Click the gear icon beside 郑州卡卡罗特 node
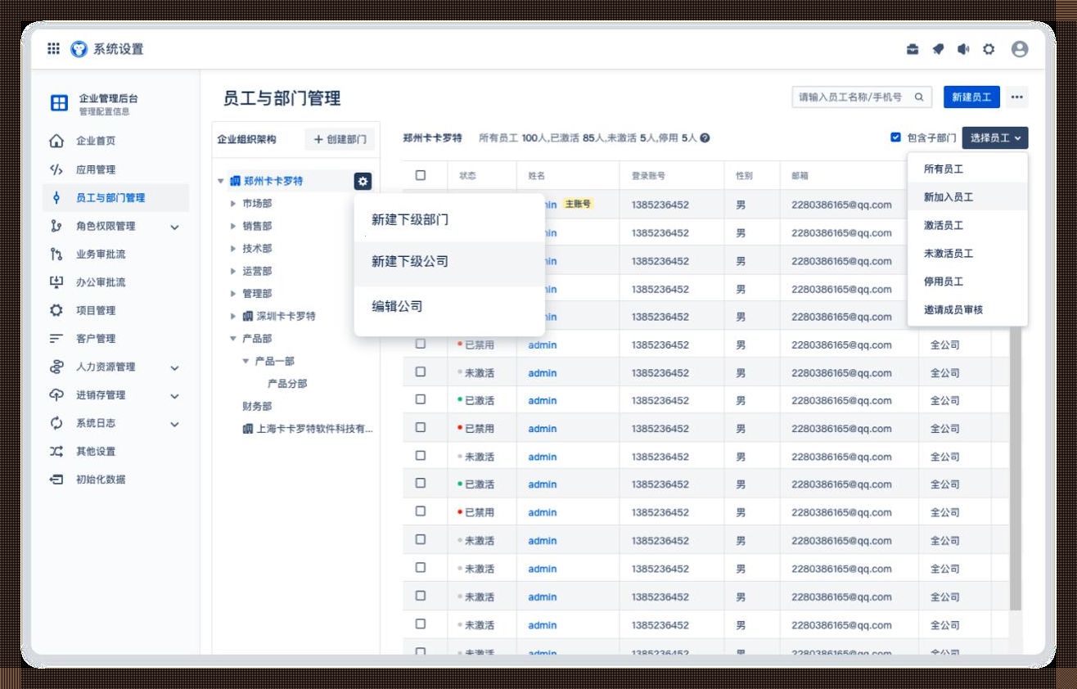Screen dimensions: 1077x689 pos(363,181)
